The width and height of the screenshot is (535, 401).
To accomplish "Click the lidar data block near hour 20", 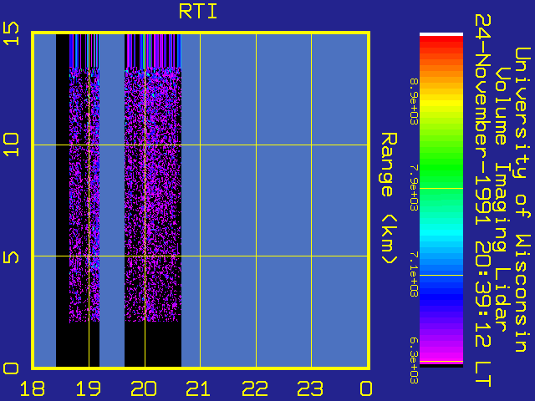I will click(153, 200).
